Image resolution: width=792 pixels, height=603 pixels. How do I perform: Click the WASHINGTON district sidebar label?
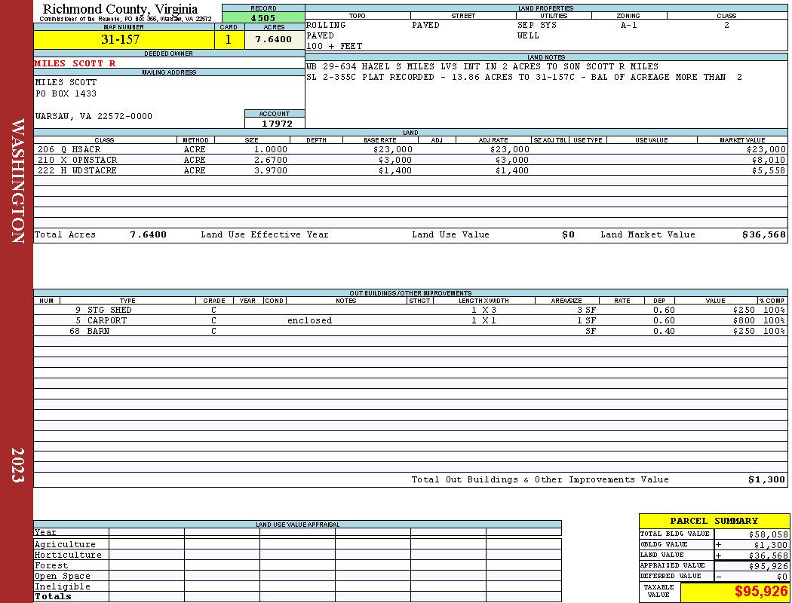click(17, 181)
